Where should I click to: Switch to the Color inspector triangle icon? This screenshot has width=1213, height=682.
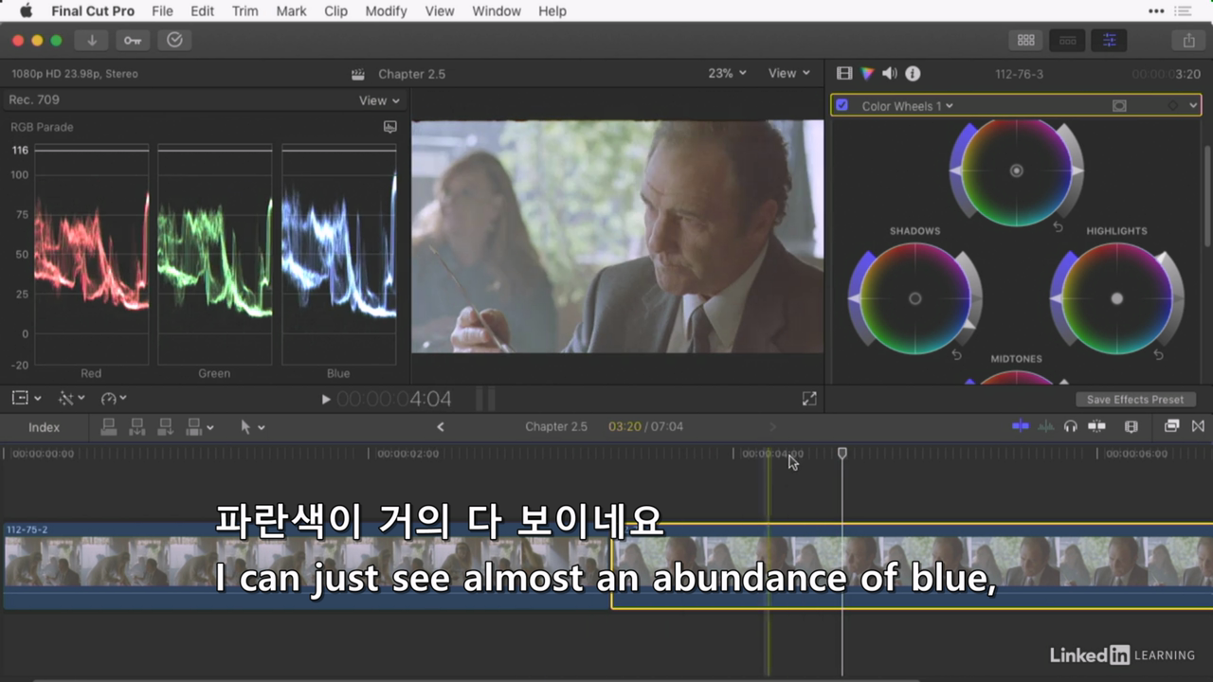click(867, 73)
